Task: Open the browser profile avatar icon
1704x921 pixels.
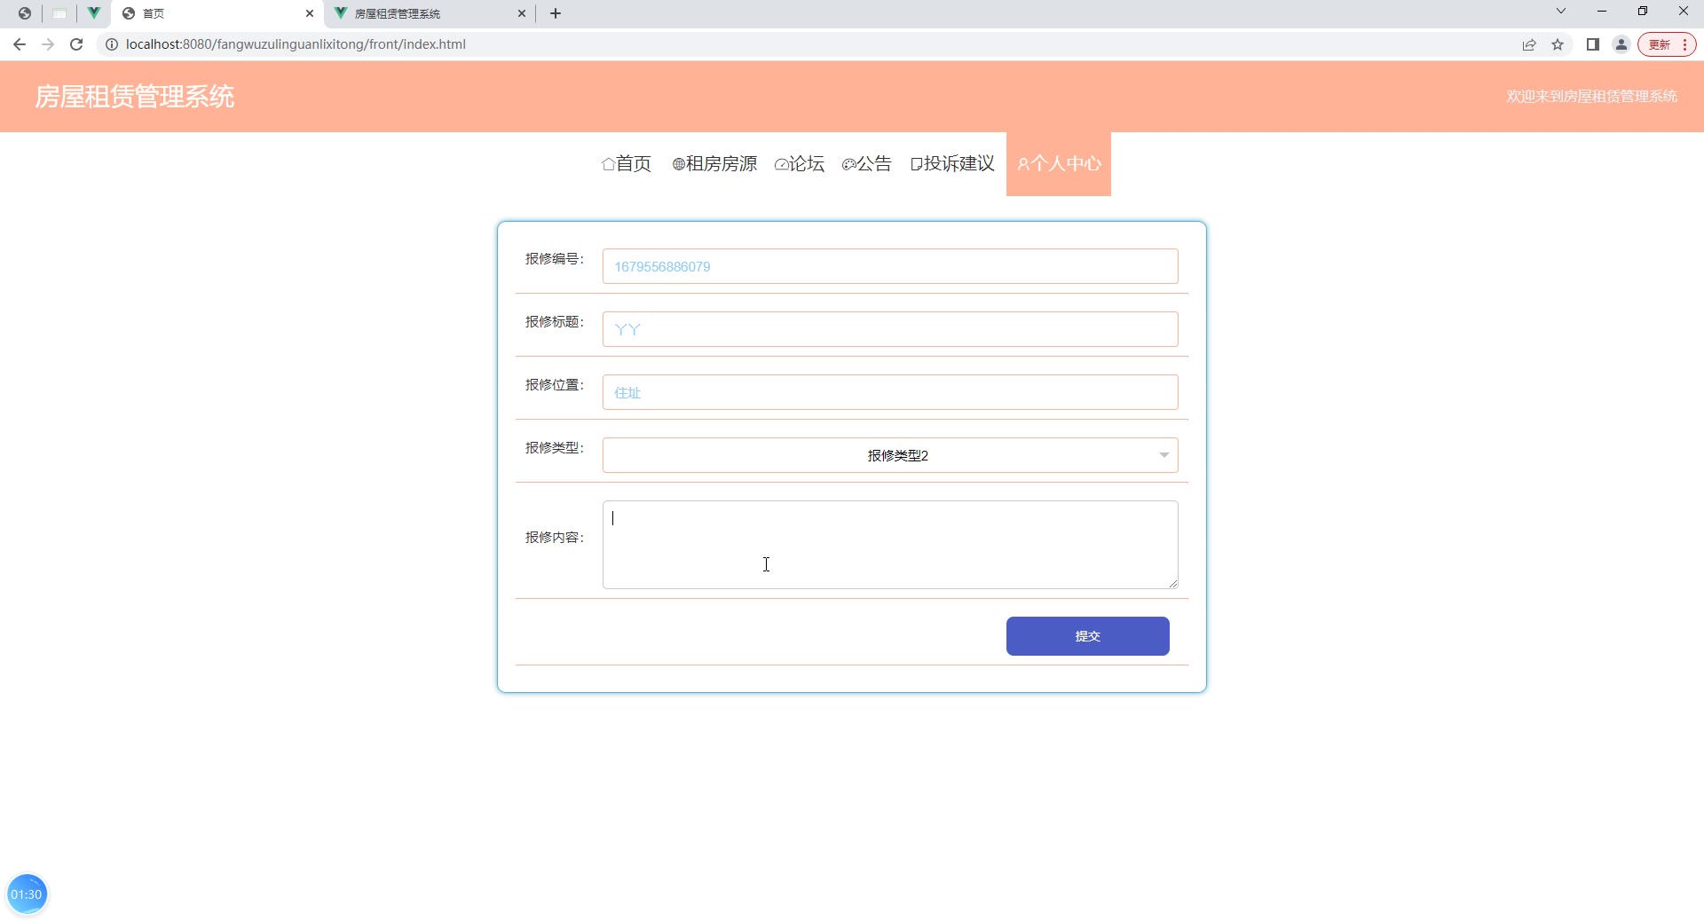Action: coord(1621,44)
